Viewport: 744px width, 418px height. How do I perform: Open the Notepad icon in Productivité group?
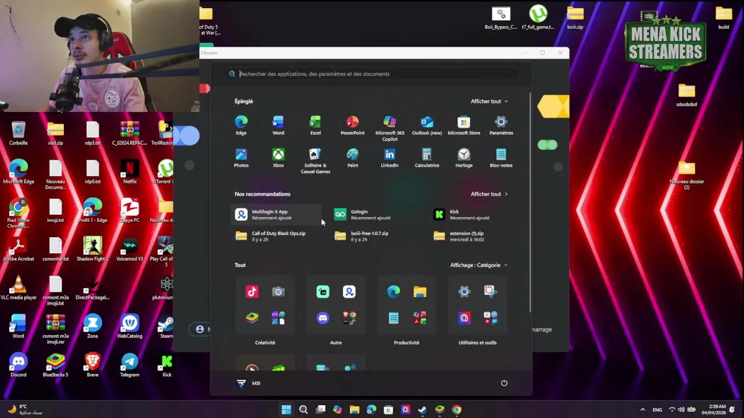point(394,318)
